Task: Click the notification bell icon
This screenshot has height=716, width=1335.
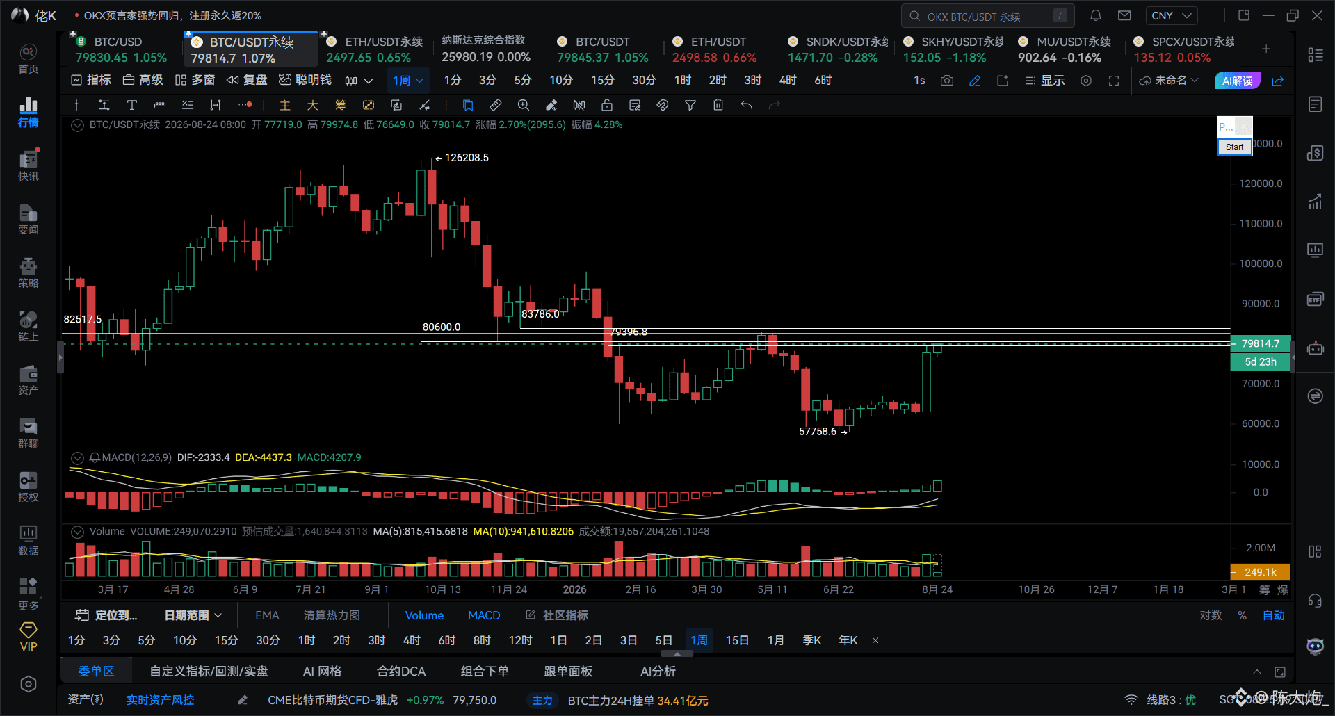Action: tap(1096, 15)
